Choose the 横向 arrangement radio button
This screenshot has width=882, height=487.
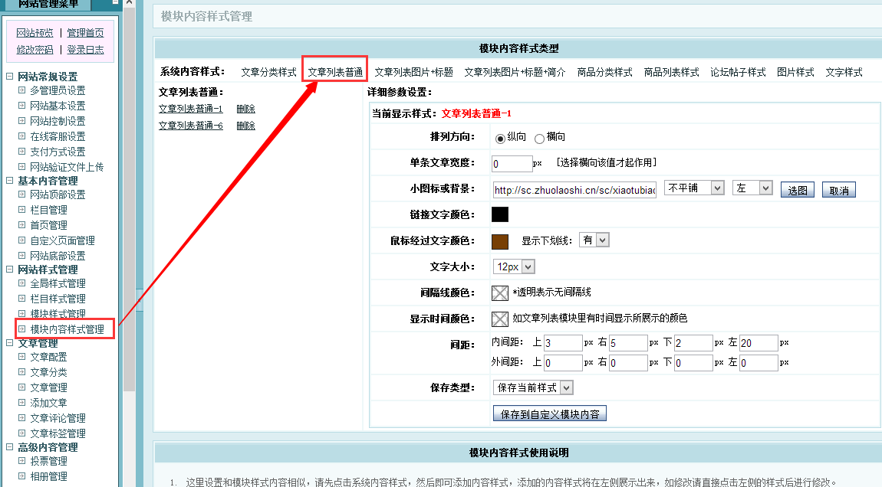[539, 138]
